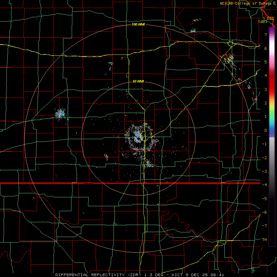This screenshot has height=277, width=277.
Task: Click the Differential Reflectivity caption at the bottom
Action: coord(140,275)
